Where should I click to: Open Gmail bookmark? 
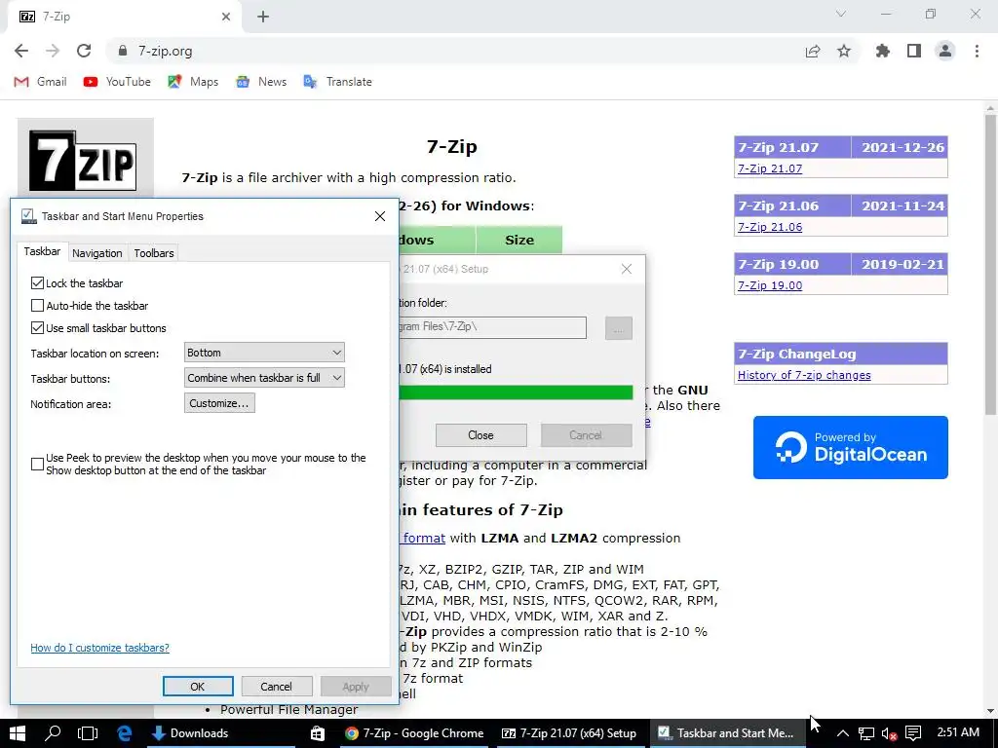pos(40,82)
